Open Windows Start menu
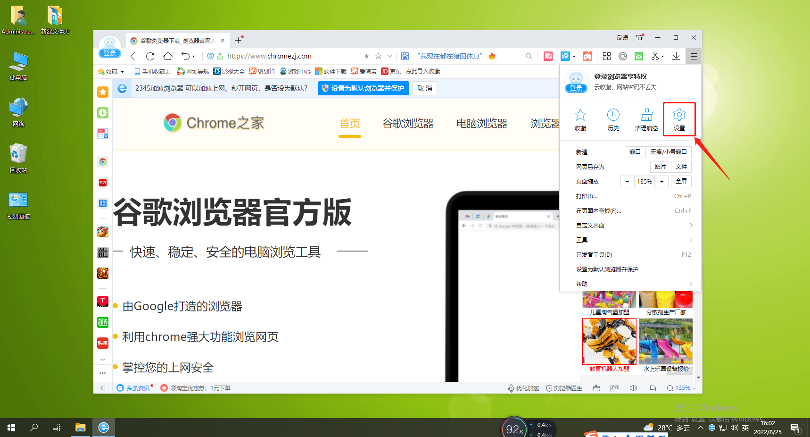 point(11,428)
